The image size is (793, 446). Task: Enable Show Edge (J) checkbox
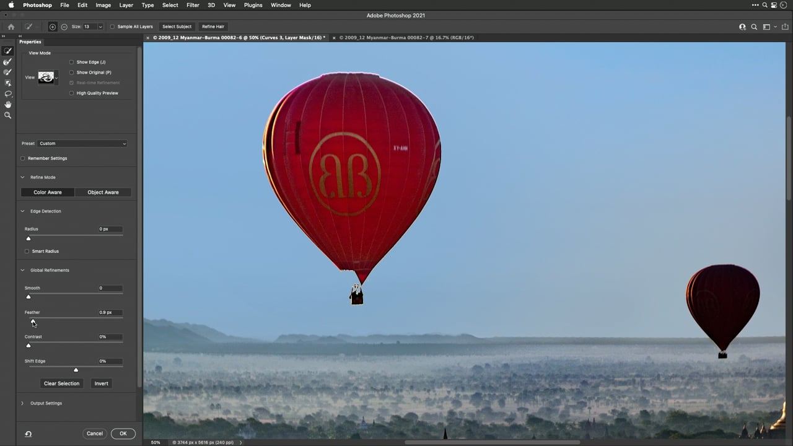pos(71,62)
